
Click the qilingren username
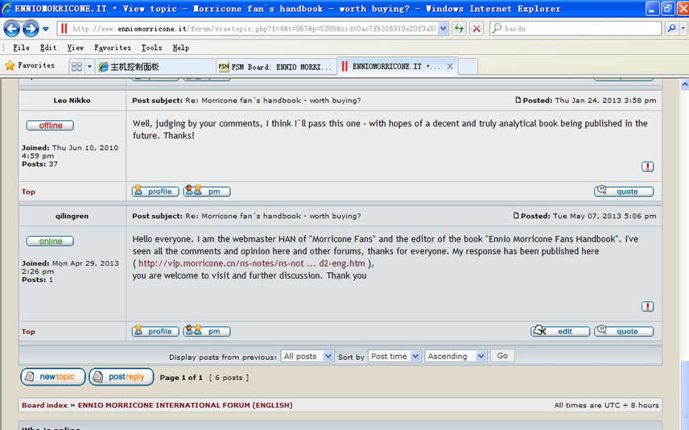pyautogui.click(x=72, y=216)
